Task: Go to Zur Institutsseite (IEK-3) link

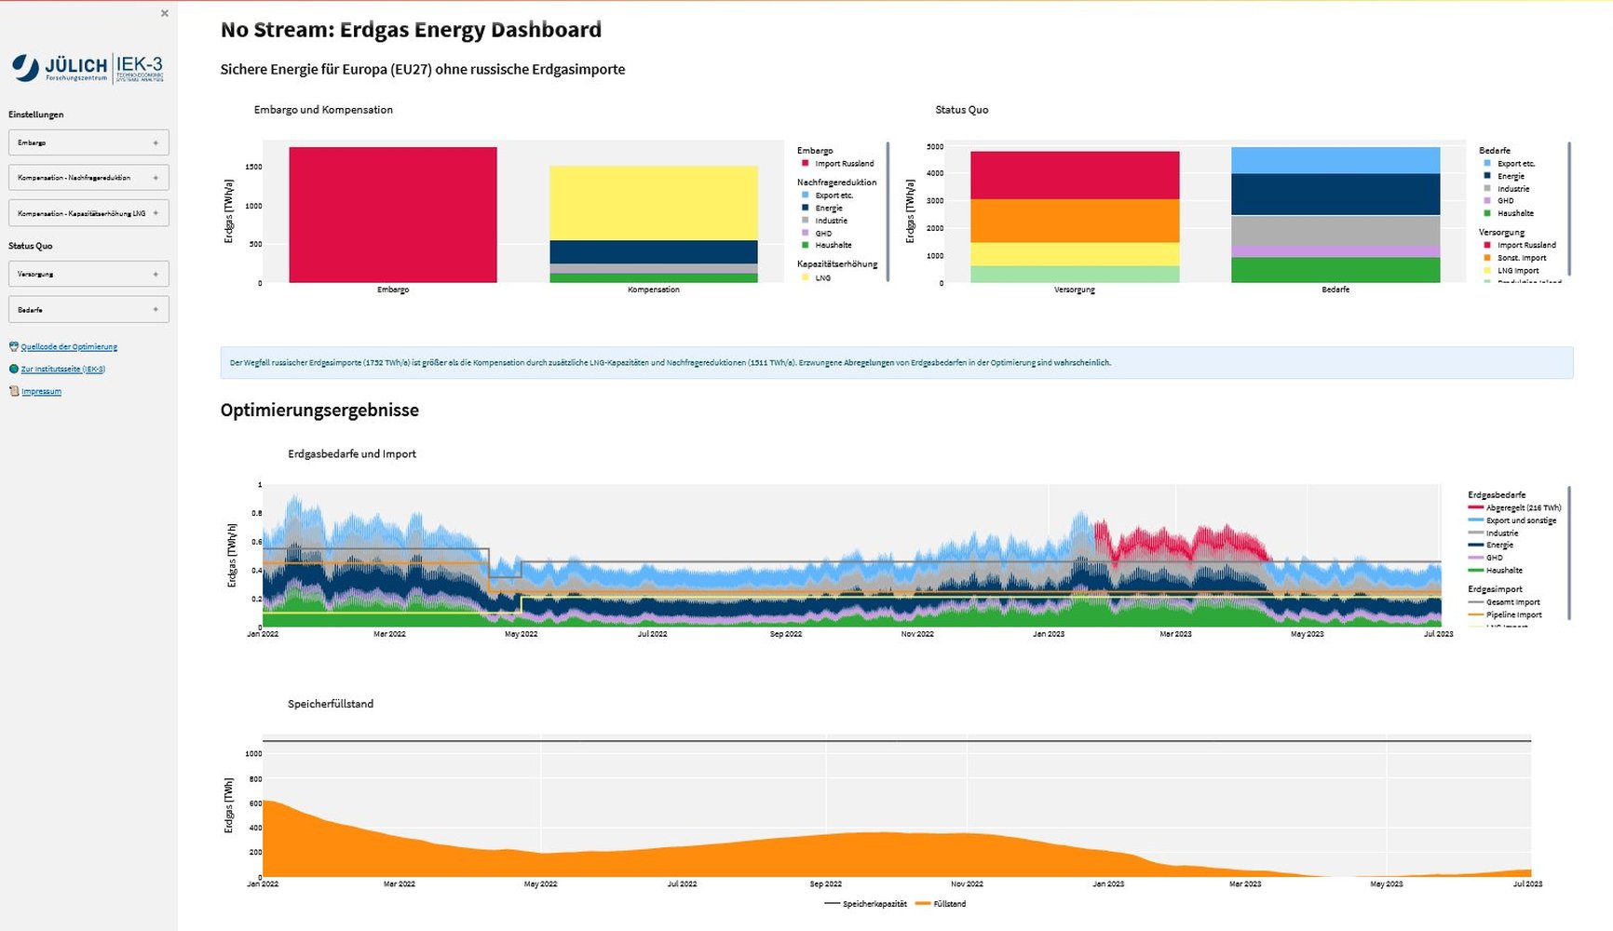Action: 63,369
